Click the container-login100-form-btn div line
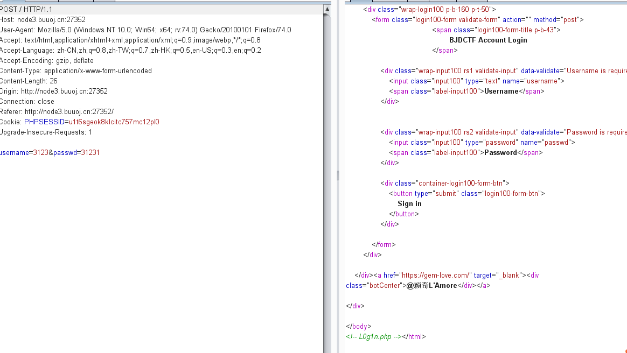This screenshot has height=353, width=627. (x=444, y=183)
